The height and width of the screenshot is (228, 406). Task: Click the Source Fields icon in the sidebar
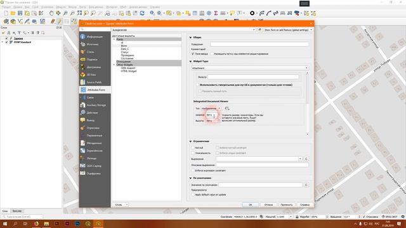click(83, 82)
